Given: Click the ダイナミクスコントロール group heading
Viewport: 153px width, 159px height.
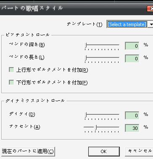Looking at the screenshot, I should pyautogui.click(x=35, y=101).
